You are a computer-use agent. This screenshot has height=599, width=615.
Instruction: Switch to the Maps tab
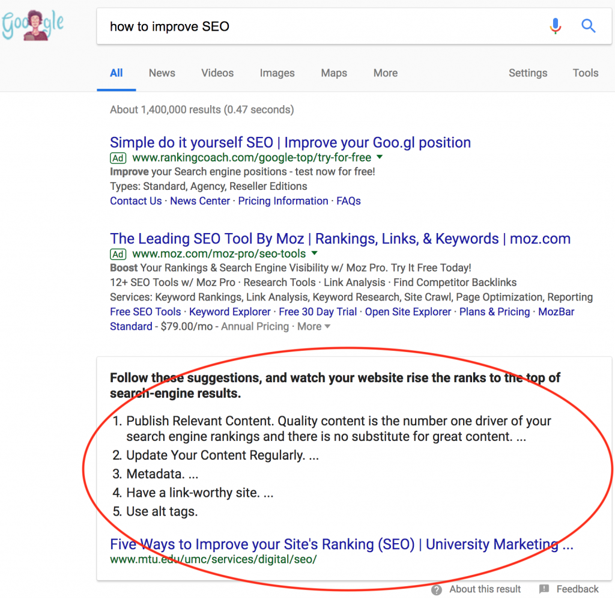point(334,73)
